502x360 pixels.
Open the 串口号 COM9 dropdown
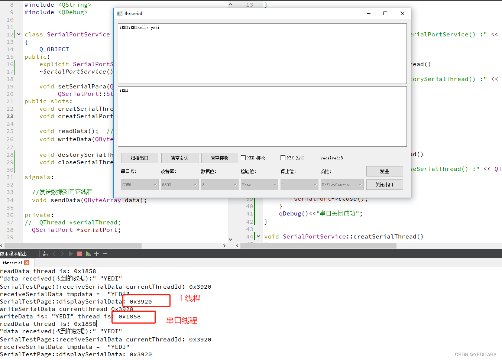pos(140,185)
